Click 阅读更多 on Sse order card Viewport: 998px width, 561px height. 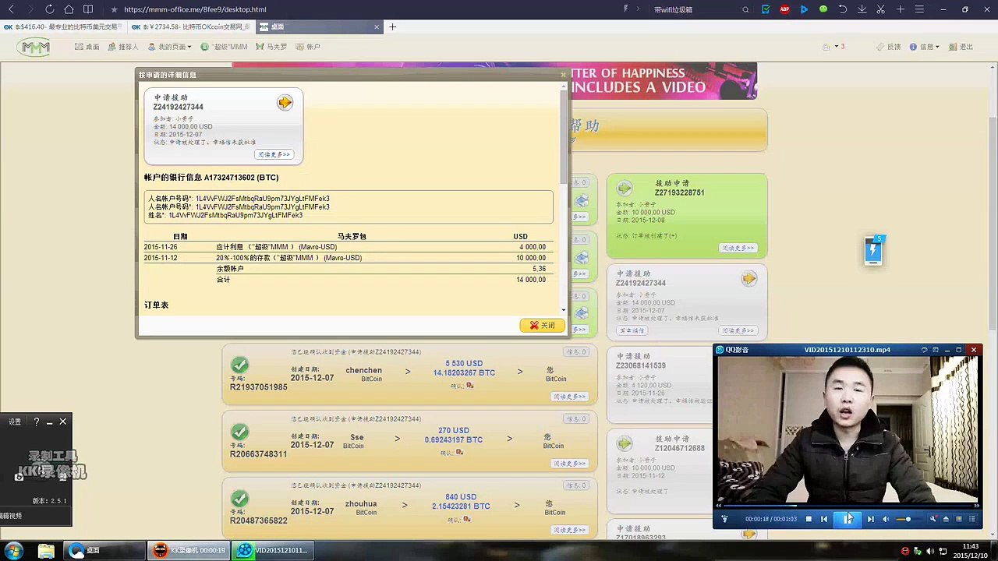click(x=569, y=464)
